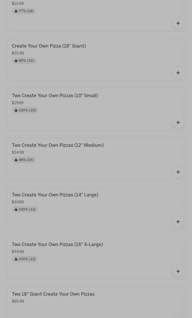Add Create Your Own Pizza 18" Giant
192x318 pixels.
(x=178, y=73)
